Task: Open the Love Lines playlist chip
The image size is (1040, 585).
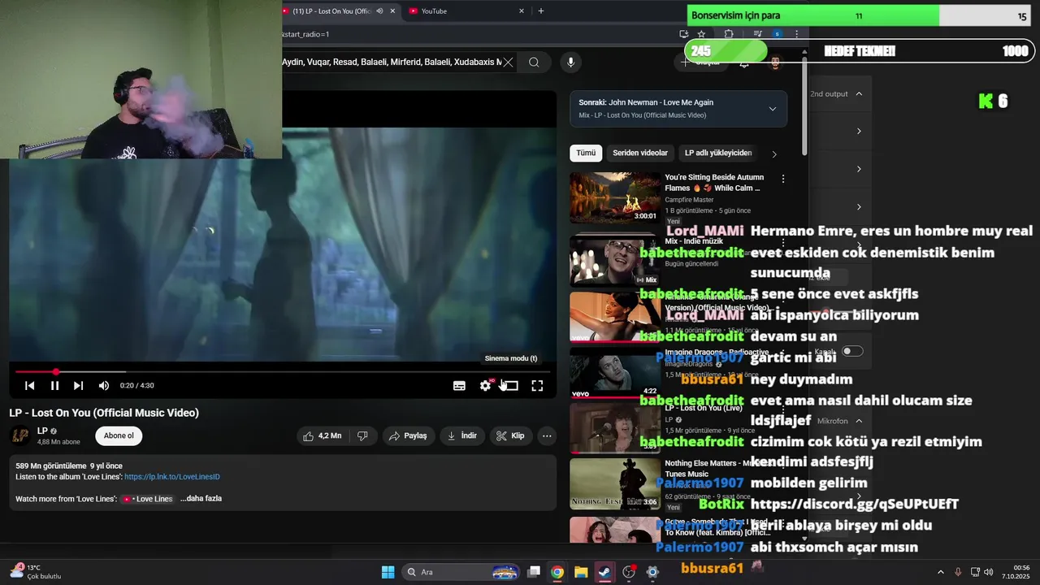Action: pos(148,499)
